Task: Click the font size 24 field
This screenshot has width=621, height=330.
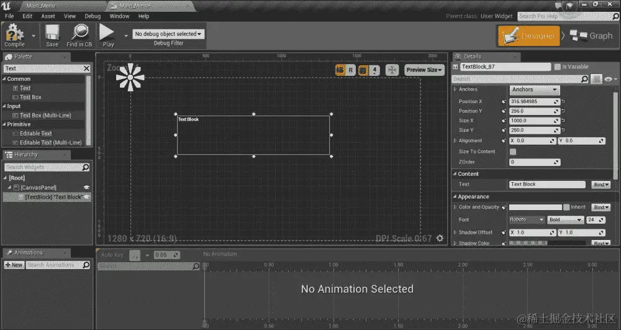Action: point(596,219)
